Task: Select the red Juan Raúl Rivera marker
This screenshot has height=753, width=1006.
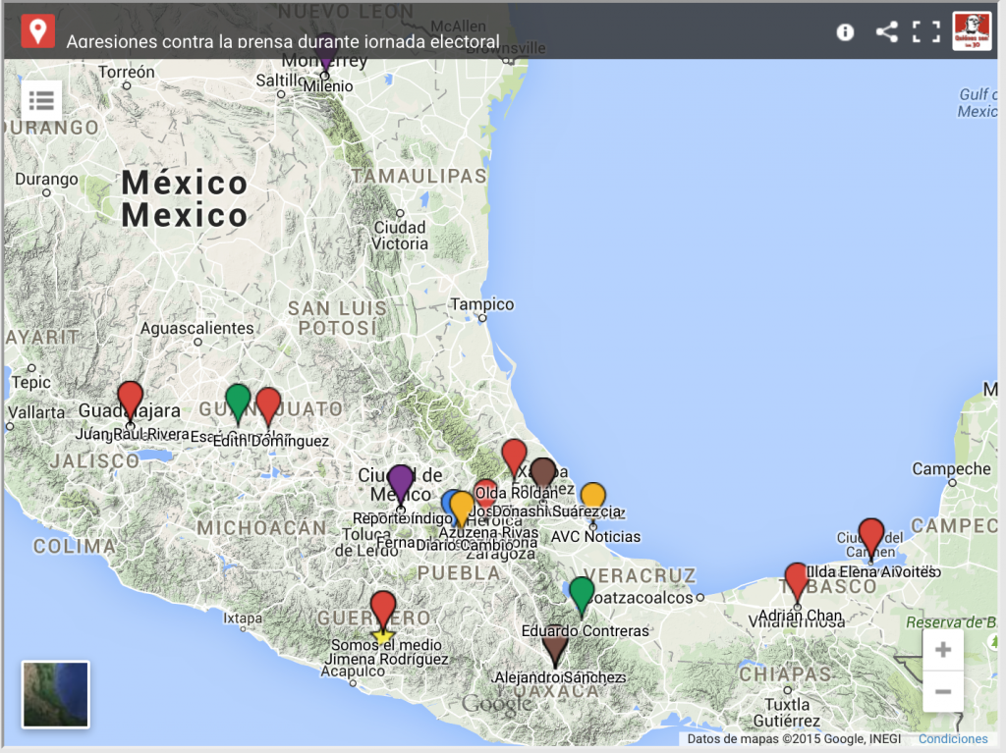Action: [x=130, y=399]
